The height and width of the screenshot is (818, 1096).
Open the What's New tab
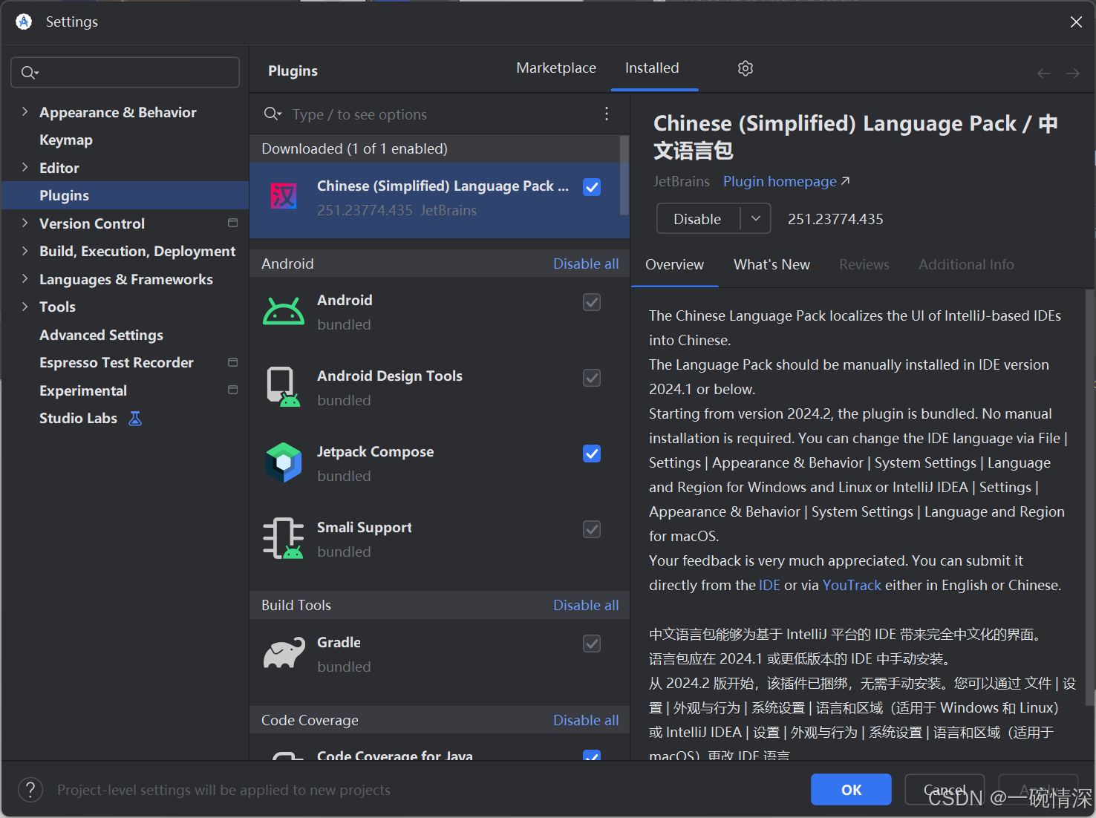772,265
